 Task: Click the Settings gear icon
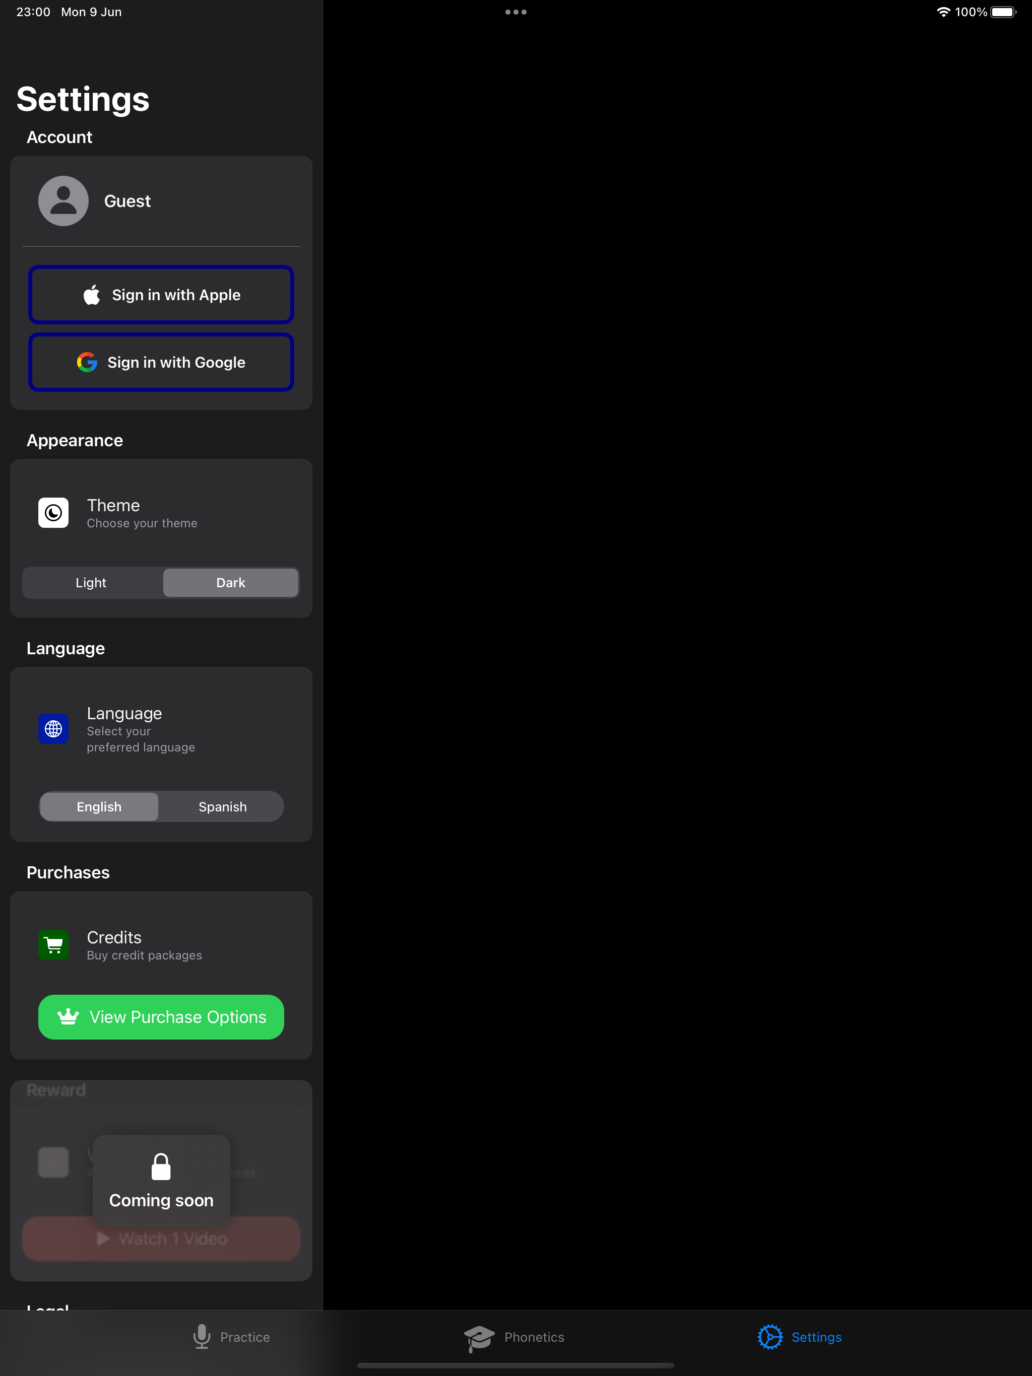770,1337
